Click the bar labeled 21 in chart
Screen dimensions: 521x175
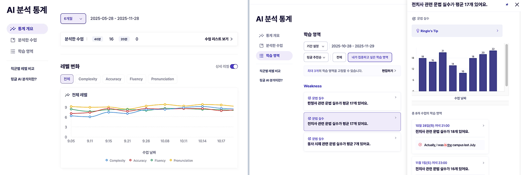point(442,72)
